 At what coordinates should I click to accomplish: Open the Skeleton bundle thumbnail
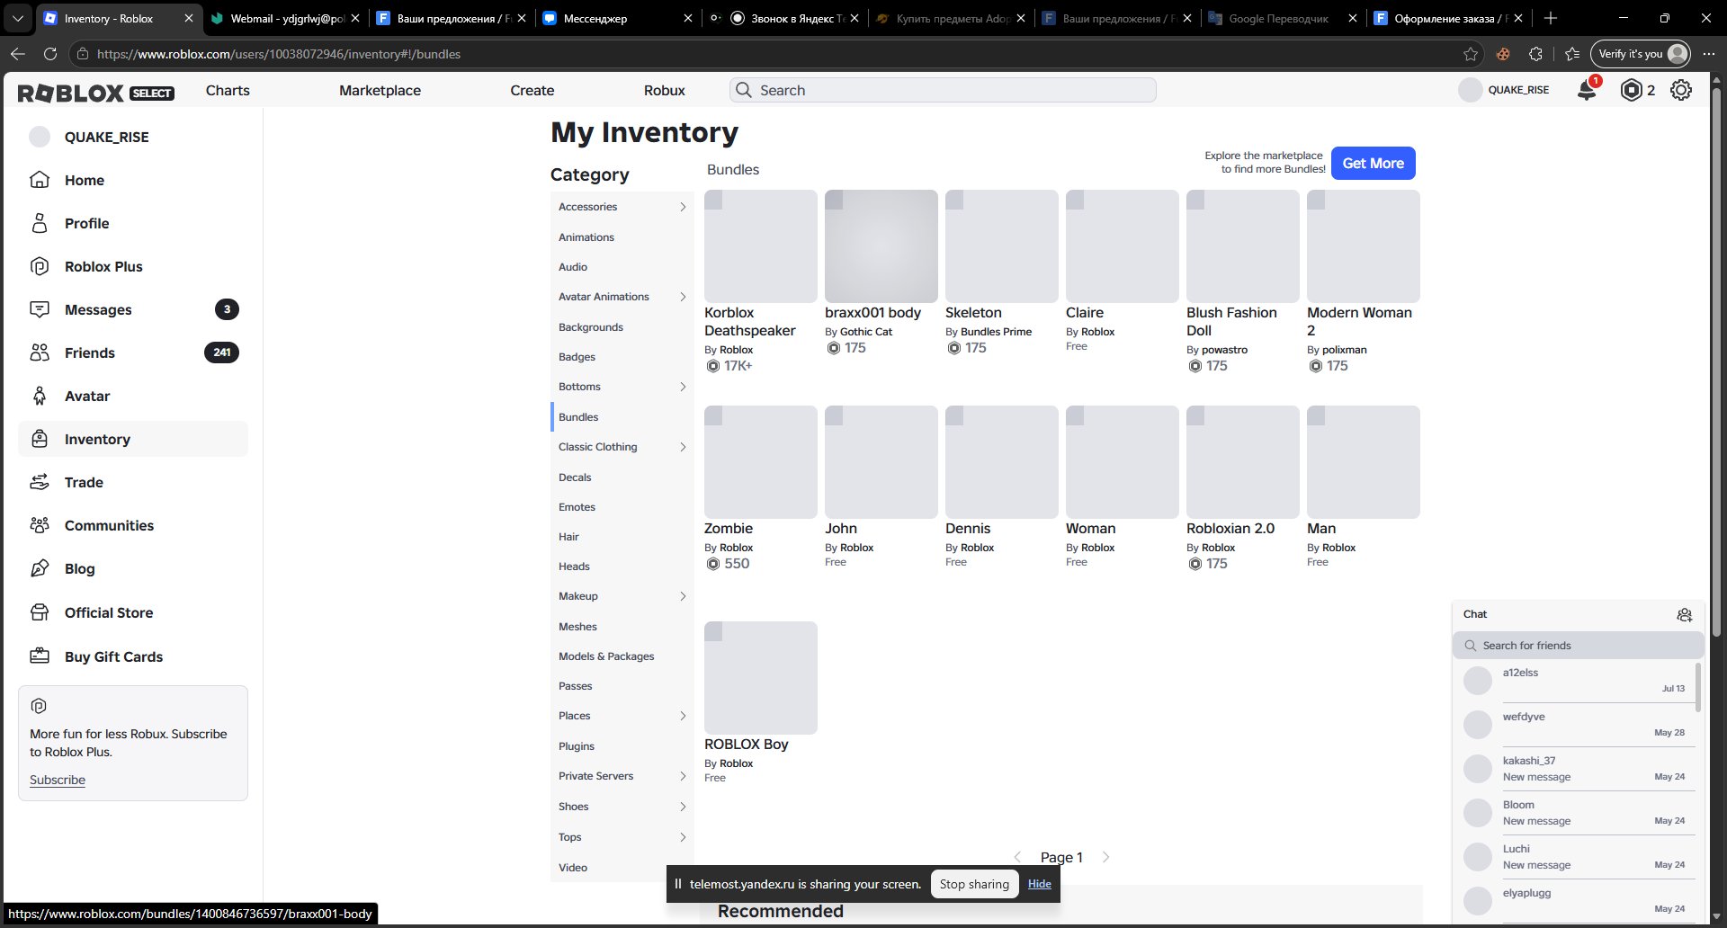(1002, 246)
